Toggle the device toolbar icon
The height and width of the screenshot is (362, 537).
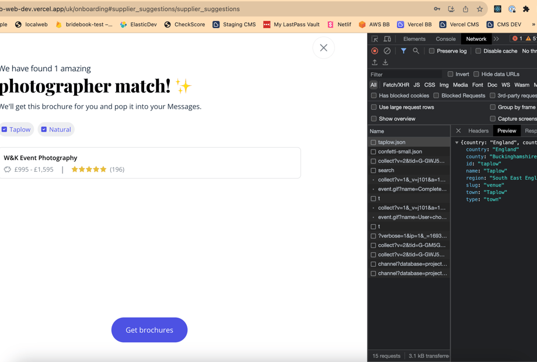point(387,39)
